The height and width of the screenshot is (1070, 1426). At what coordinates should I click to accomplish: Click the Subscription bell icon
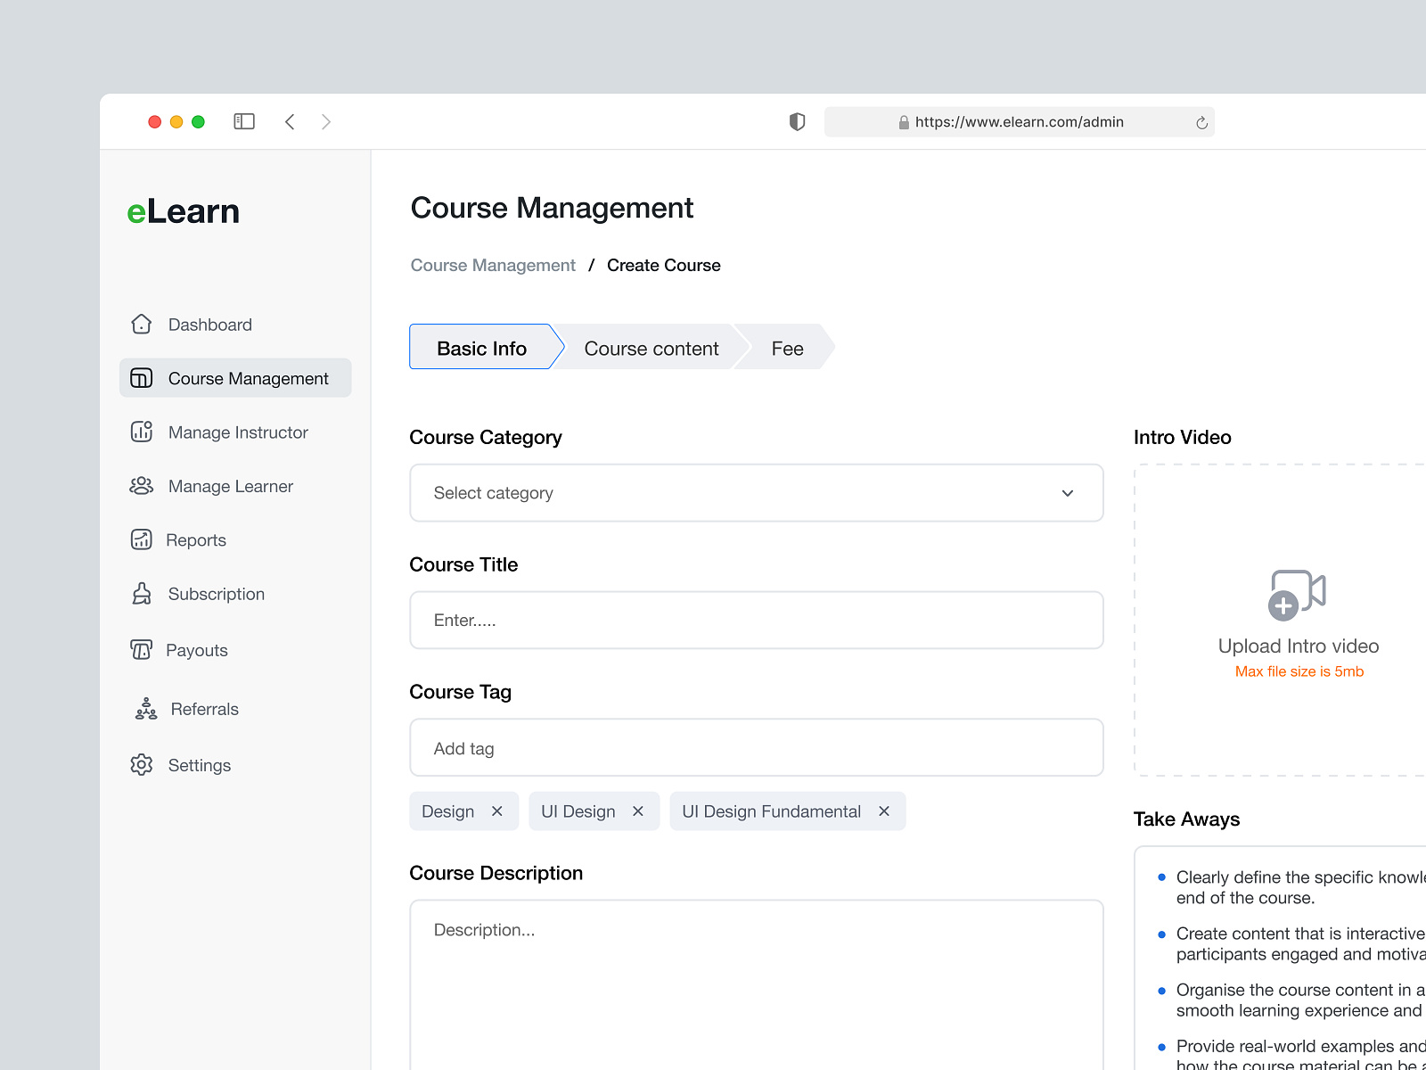point(142,594)
